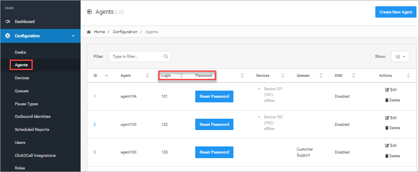Click Disabled DND status for agent103
This screenshot has width=419, height=172.
pos(342,152)
